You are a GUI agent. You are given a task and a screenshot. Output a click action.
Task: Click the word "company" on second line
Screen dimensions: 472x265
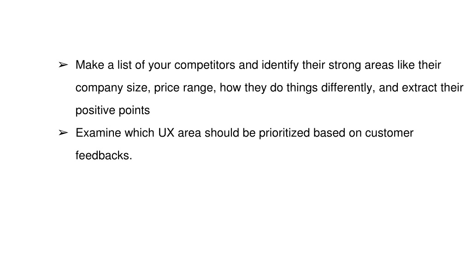click(x=99, y=88)
